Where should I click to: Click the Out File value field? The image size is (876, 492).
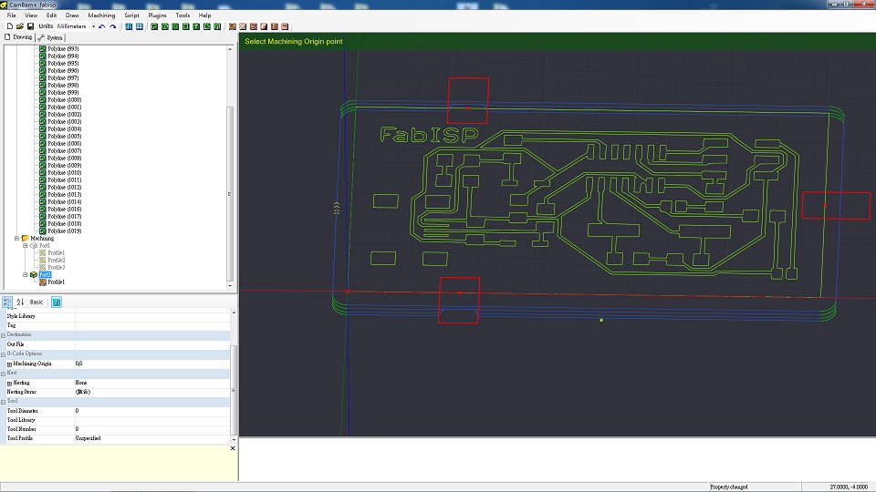[x=152, y=344]
